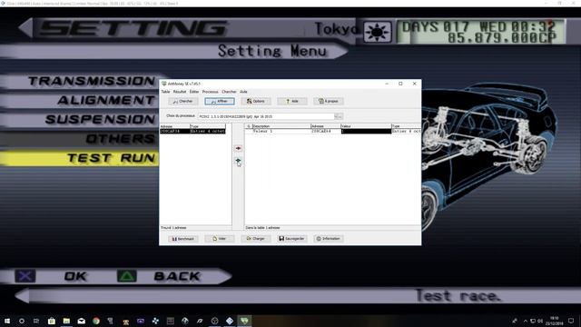Screen dimensions: 581x327
Task: Click the left arrow beside SETTING title
Action: 25,28
